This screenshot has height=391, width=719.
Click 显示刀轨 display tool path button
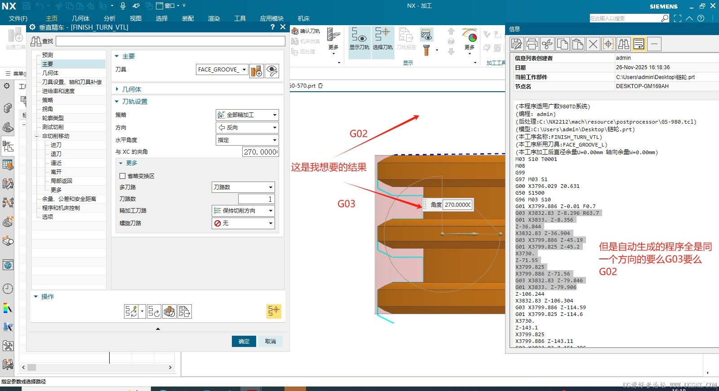click(x=359, y=38)
